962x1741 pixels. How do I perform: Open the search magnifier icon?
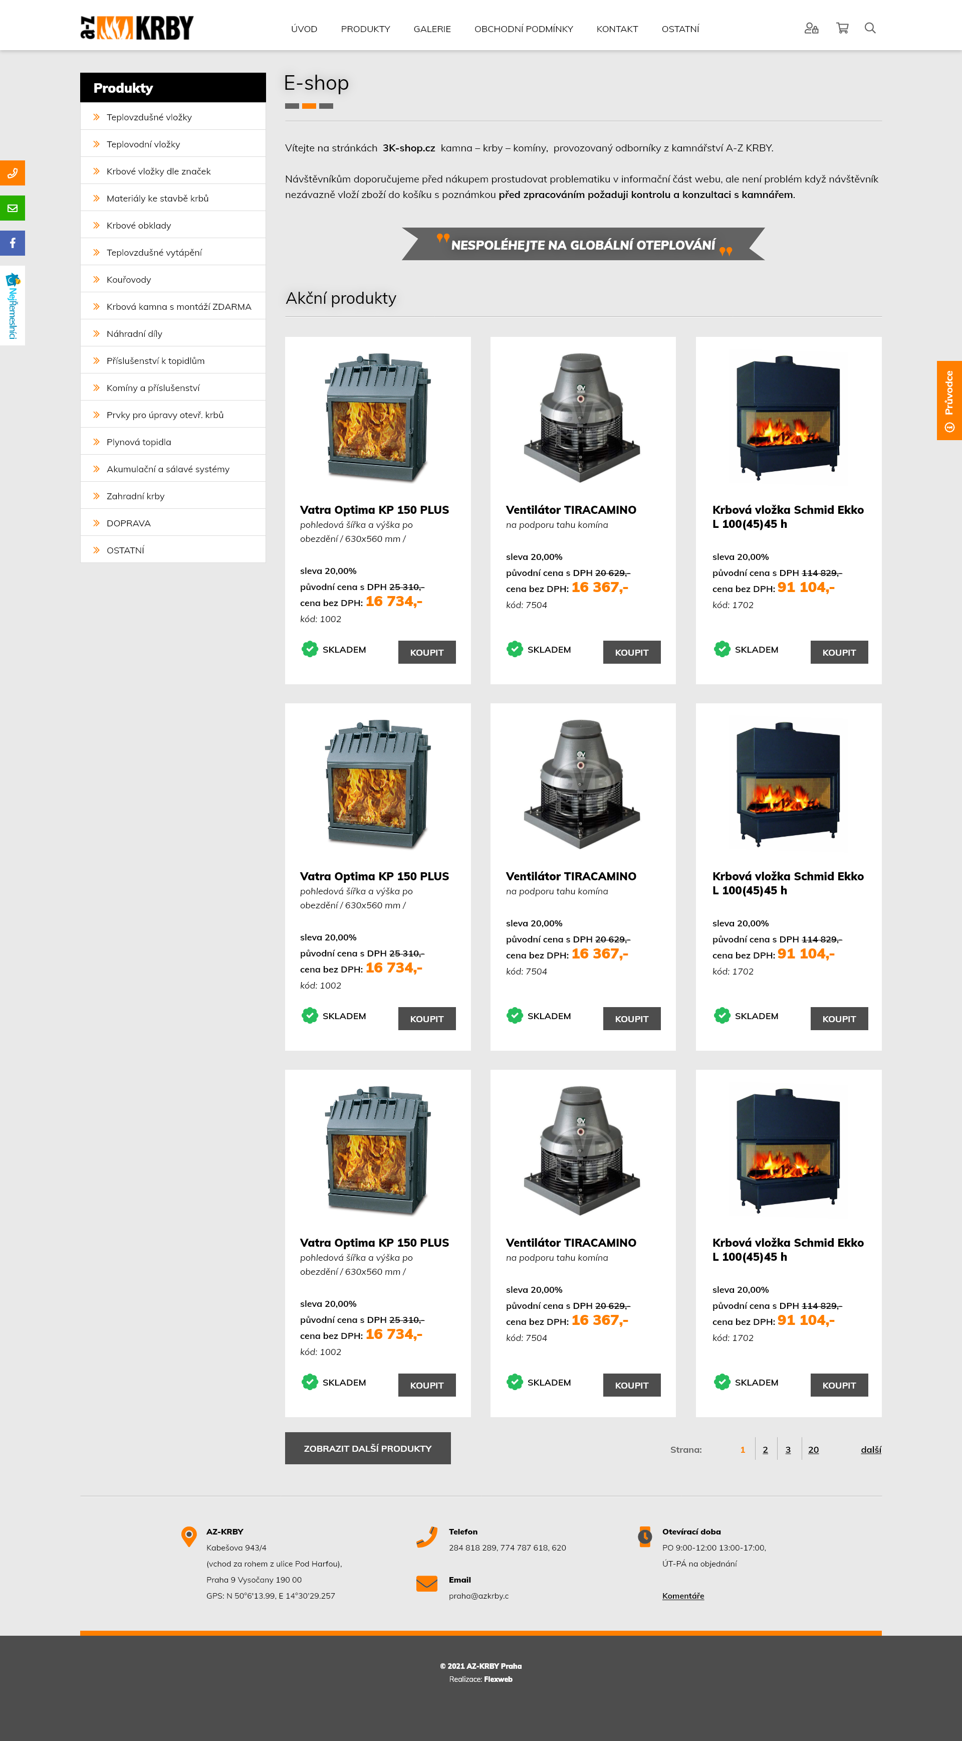[870, 29]
